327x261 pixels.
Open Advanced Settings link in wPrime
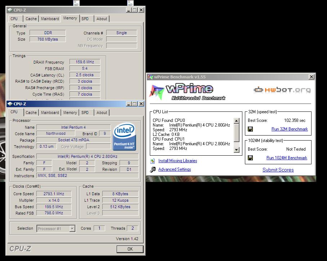click(x=175, y=169)
